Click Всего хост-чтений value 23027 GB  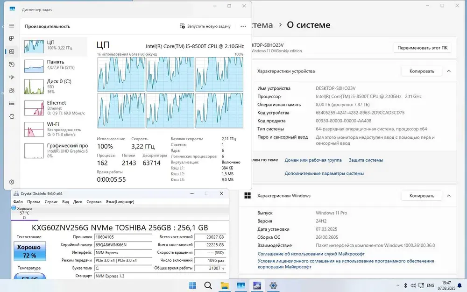click(210, 237)
